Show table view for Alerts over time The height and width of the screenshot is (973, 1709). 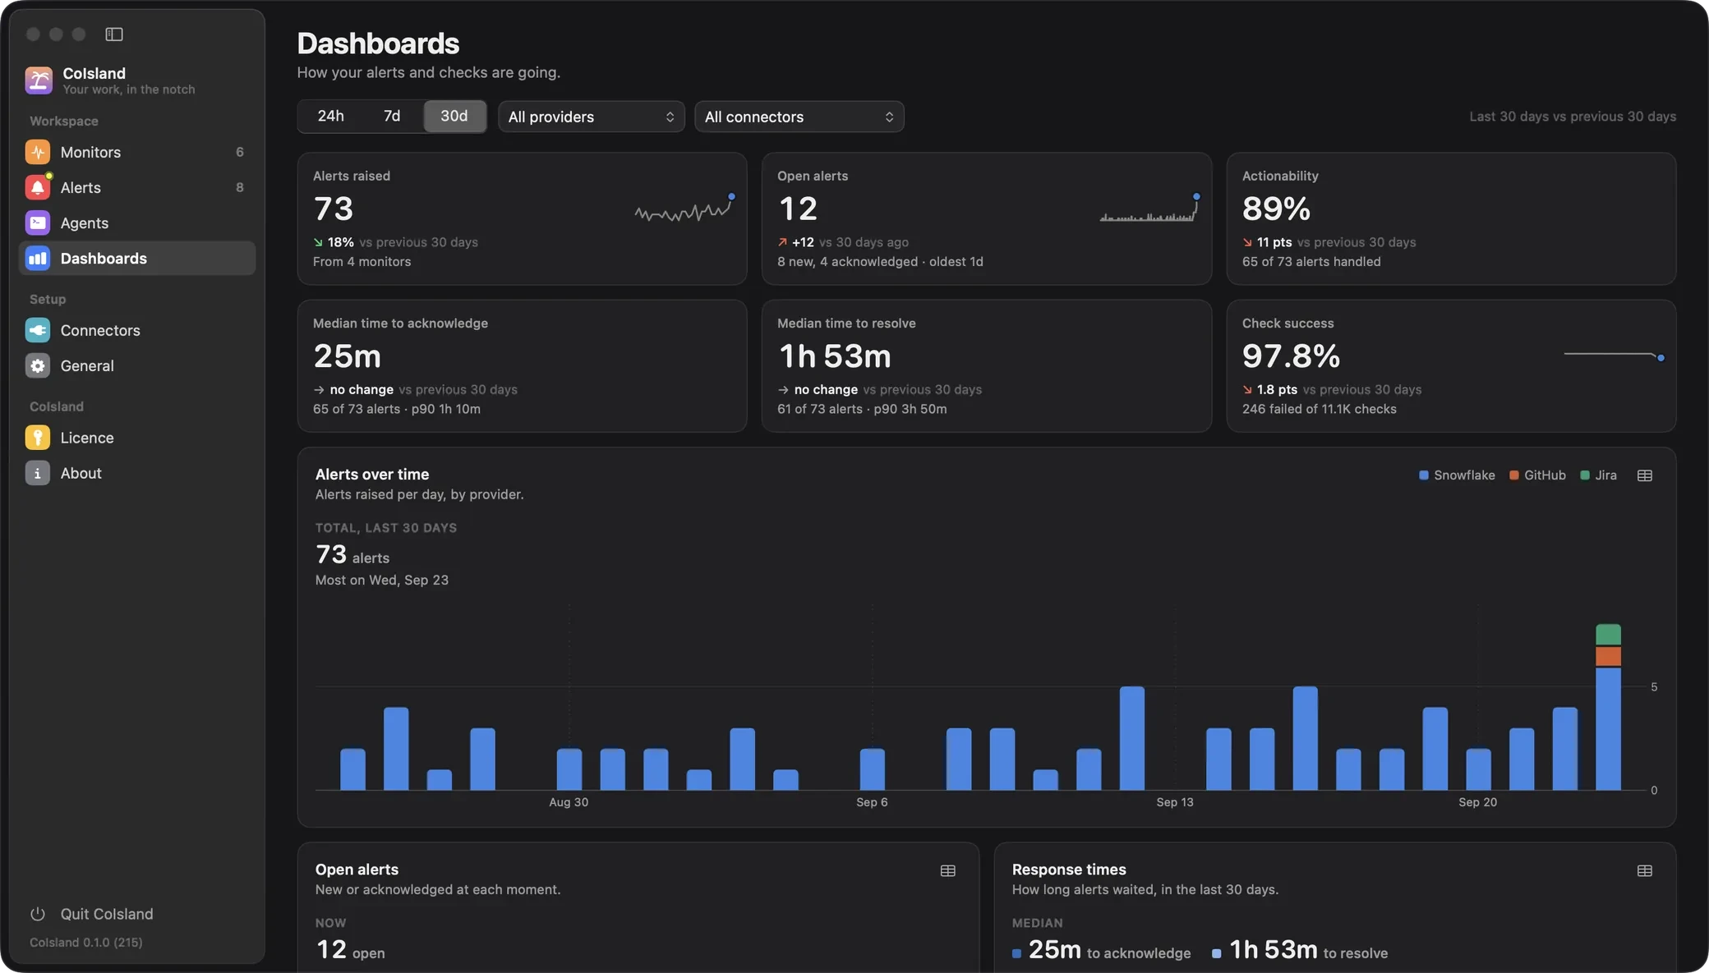[1644, 475]
